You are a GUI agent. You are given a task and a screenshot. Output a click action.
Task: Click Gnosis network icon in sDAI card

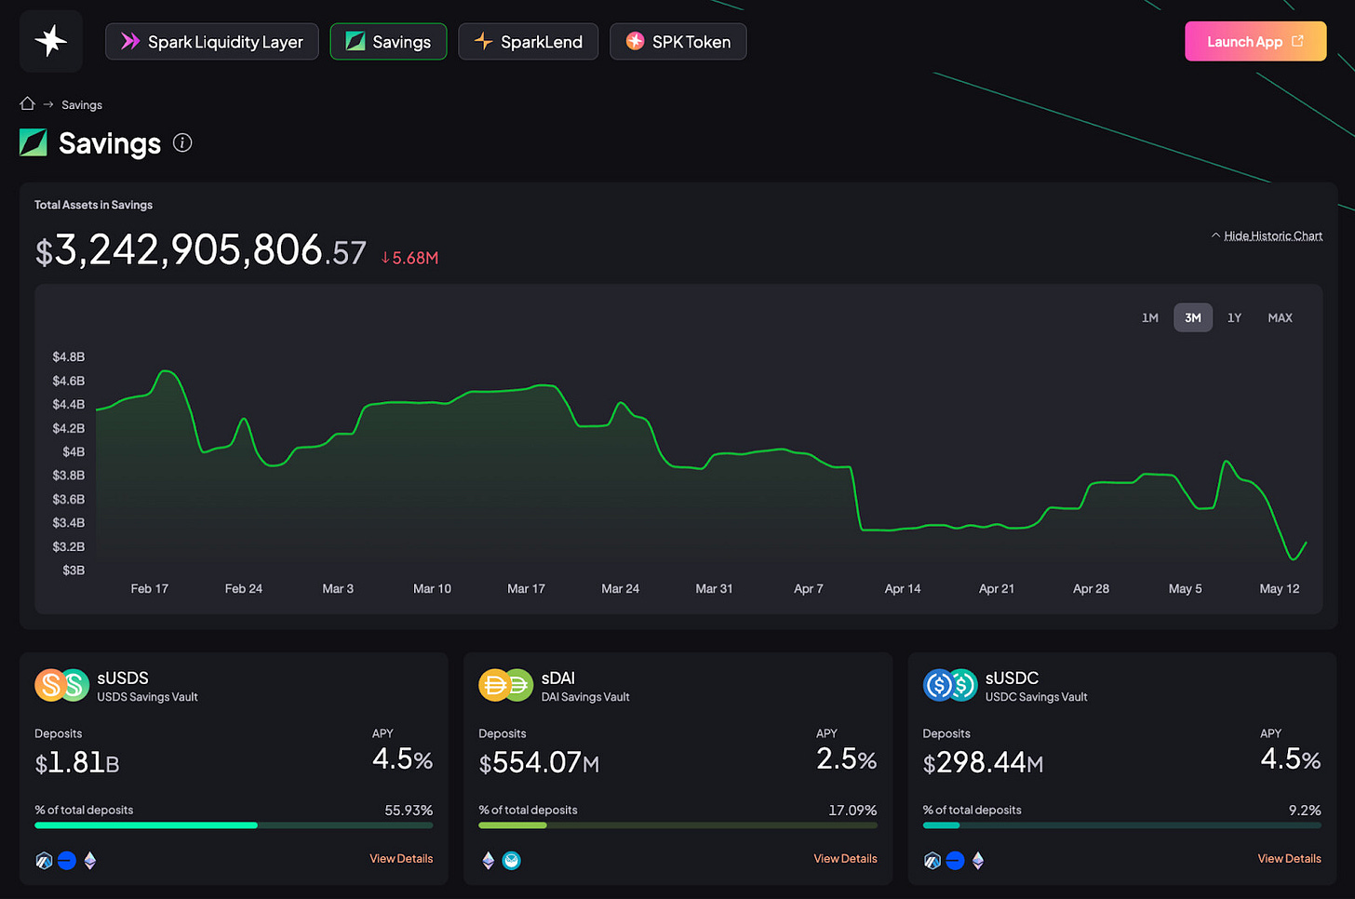[x=512, y=861]
